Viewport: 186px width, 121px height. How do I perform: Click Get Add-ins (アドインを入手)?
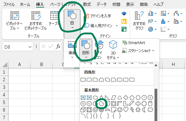tap(98, 16)
